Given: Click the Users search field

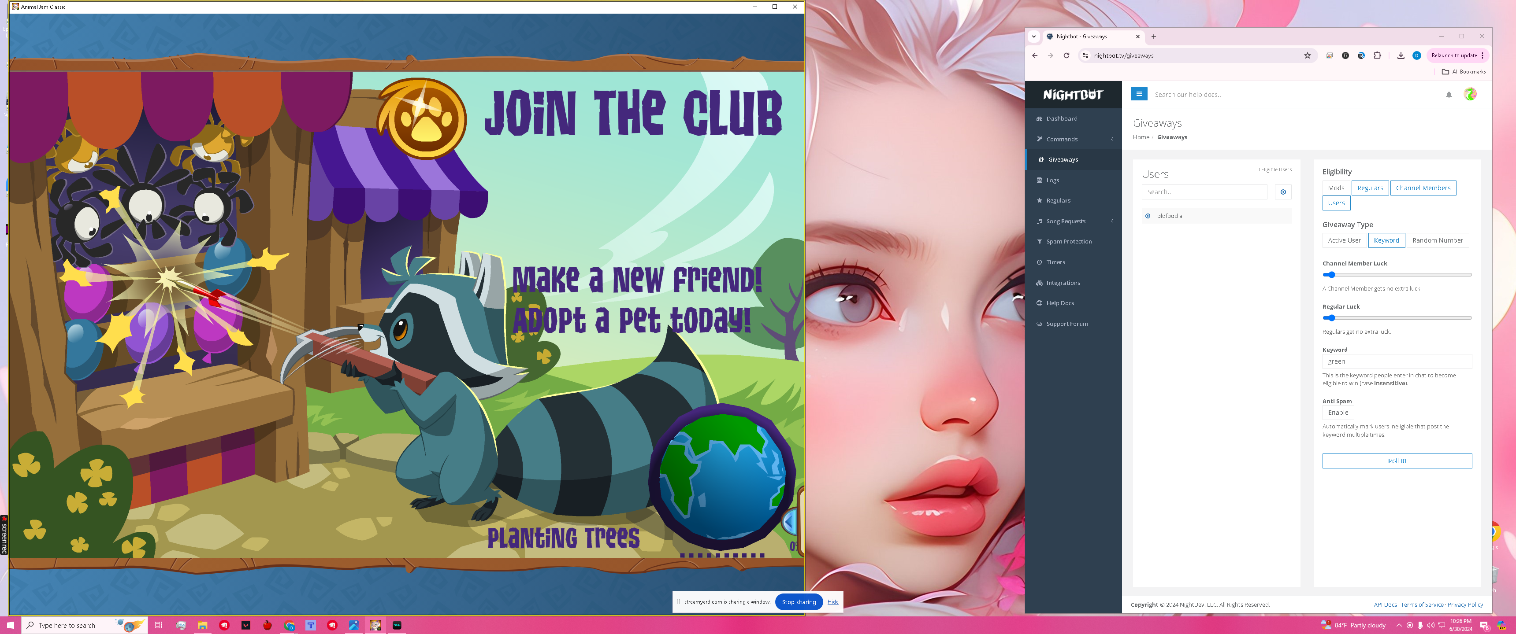Looking at the screenshot, I should (x=1204, y=192).
